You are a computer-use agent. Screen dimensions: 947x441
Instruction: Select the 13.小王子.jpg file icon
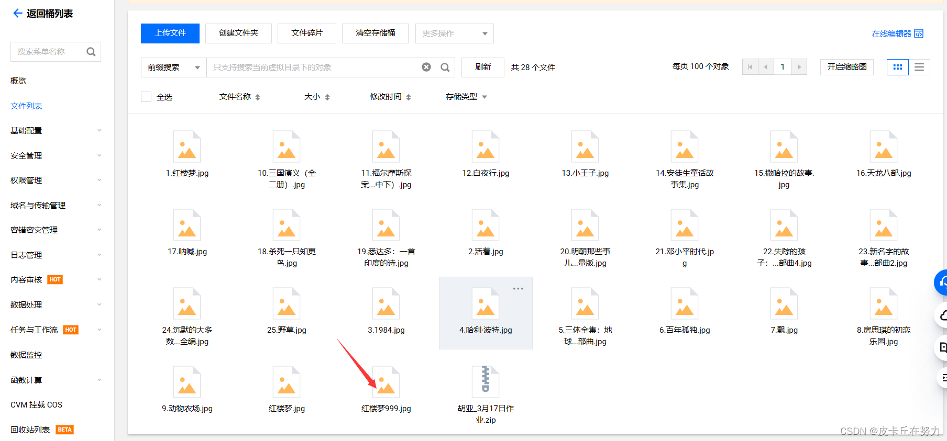point(585,146)
